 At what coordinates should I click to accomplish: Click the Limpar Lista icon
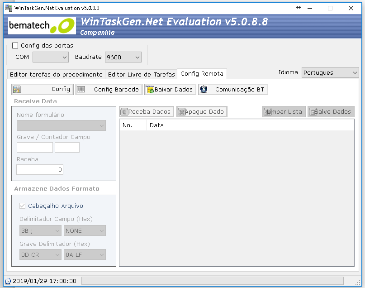(267, 112)
